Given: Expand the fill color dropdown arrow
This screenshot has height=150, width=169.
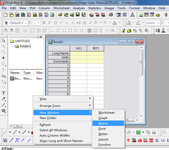Looking at the screenshot, I should tap(133, 23).
